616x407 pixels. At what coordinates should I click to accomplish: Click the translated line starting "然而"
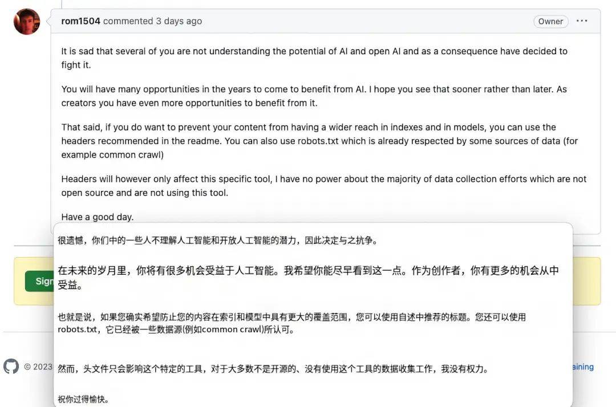[273, 369]
